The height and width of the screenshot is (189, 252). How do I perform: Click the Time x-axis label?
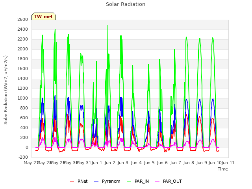pyautogui.click(x=223, y=169)
